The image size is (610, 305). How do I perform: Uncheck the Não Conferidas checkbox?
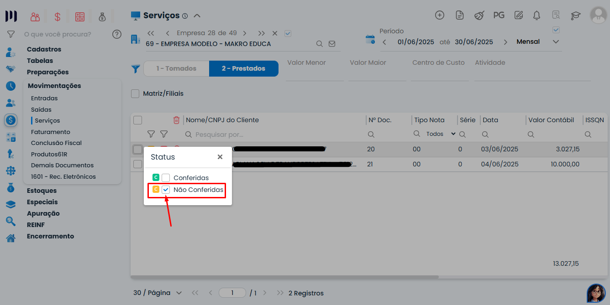[166, 190]
